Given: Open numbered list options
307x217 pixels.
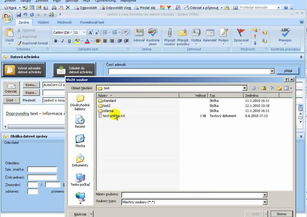Looking at the screenshot, I should (119, 33).
